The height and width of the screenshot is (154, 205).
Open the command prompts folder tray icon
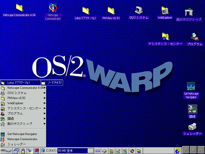(x=139, y=151)
